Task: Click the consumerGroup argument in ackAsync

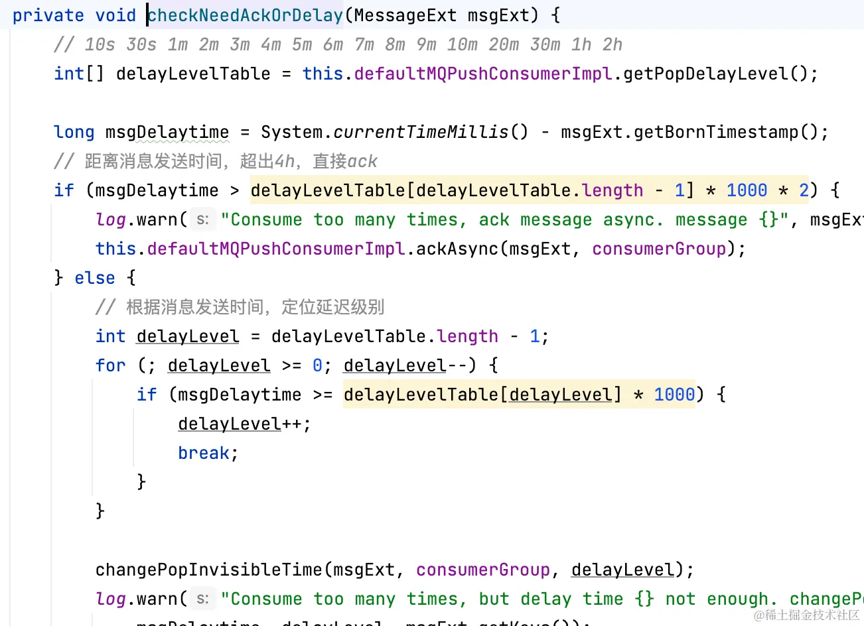Action: click(659, 249)
